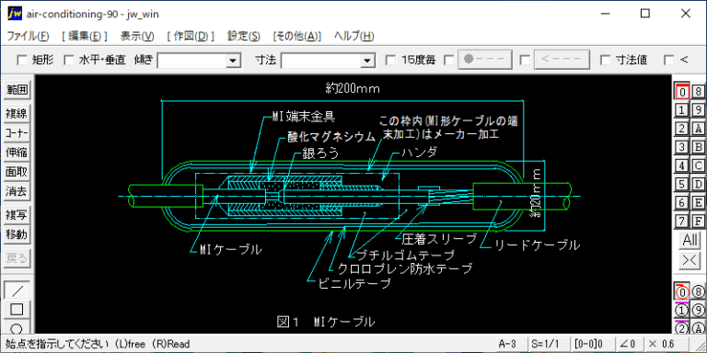Open the その他(A) menu

[x=297, y=37]
